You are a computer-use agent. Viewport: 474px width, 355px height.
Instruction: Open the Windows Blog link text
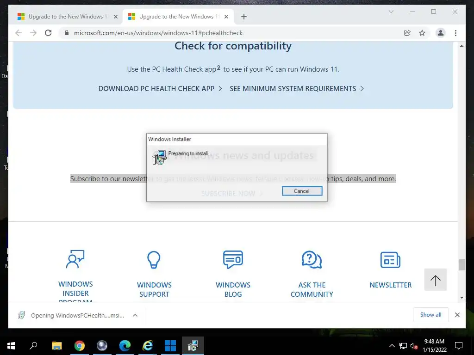pyautogui.click(x=233, y=289)
